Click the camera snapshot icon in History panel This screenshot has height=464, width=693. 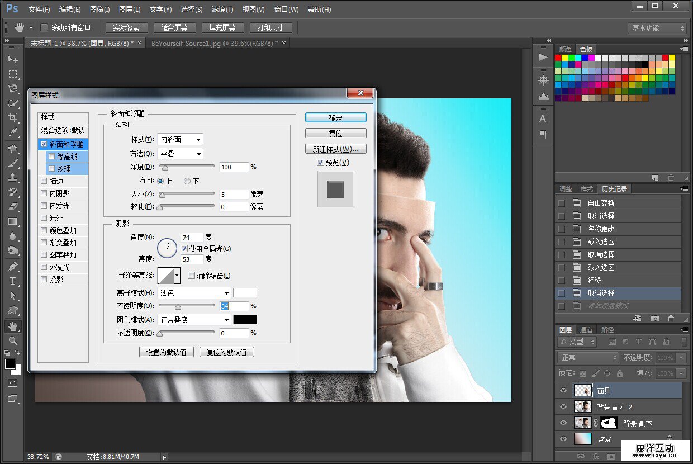pos(655,319)
